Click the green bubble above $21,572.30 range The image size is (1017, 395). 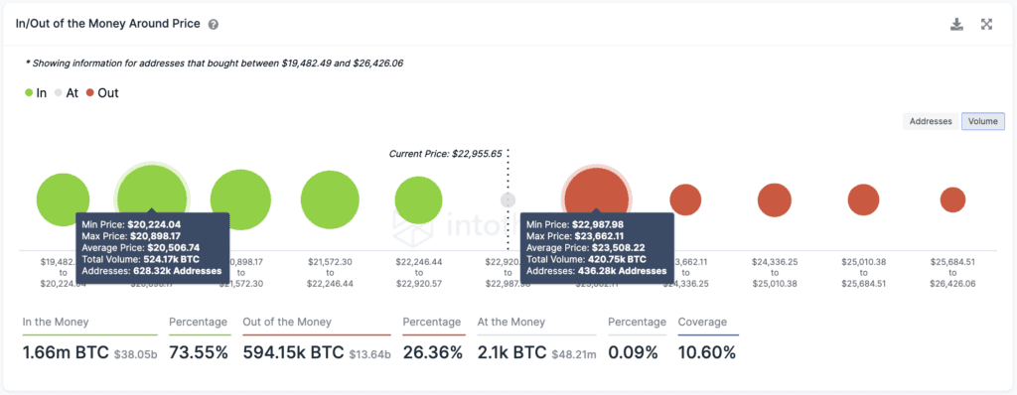click(330, 200)
